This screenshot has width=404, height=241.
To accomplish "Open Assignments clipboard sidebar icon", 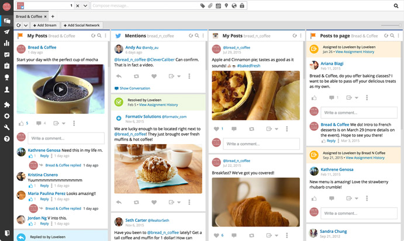I will click(6, 65).
